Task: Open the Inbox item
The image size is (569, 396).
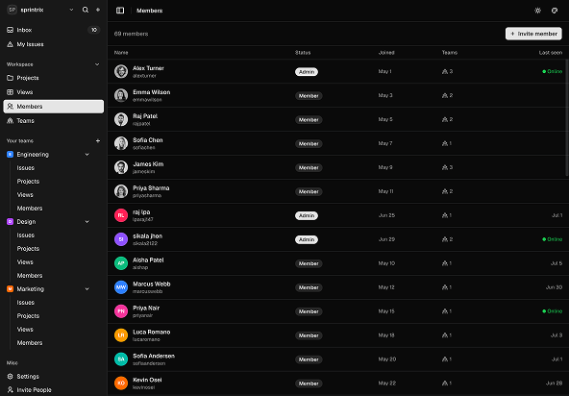Action: (54, 30)
